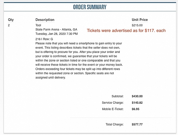Select the $140.82 service charge amount
The image size is (178, 135).
(137, 103)
